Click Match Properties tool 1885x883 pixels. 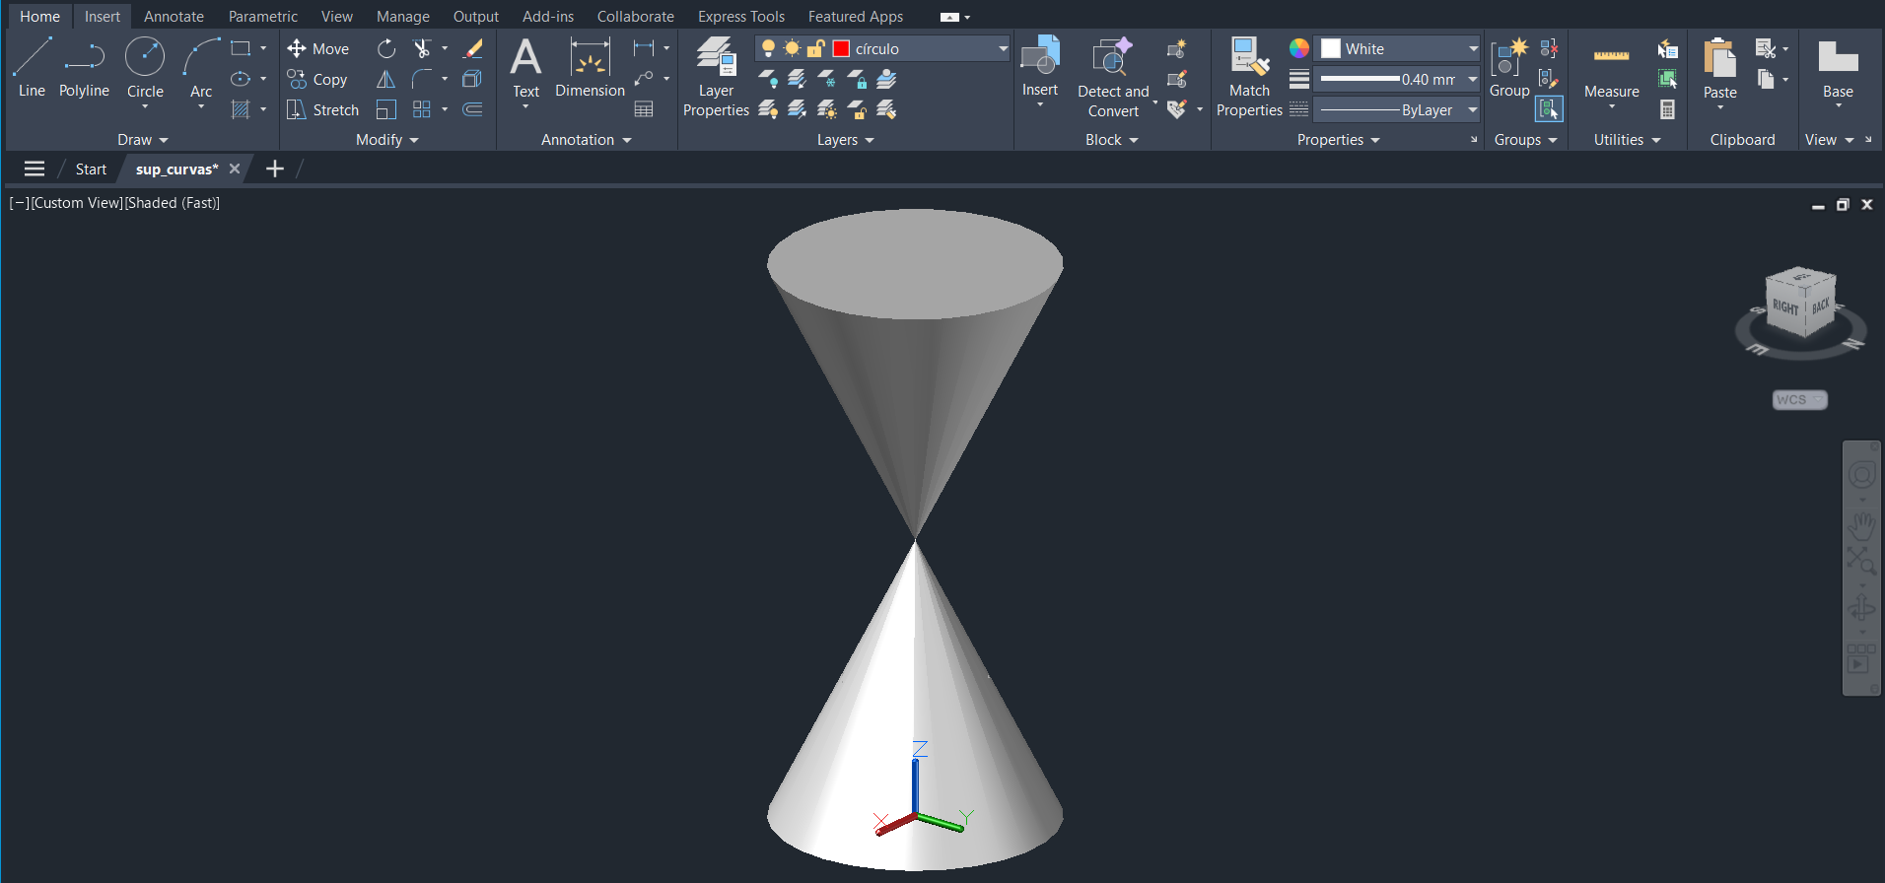(x=1249, y=77)
